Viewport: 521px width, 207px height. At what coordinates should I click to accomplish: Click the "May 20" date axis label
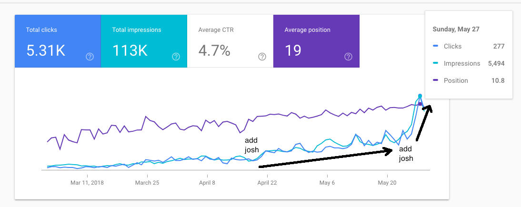click(x=387, y=182)
